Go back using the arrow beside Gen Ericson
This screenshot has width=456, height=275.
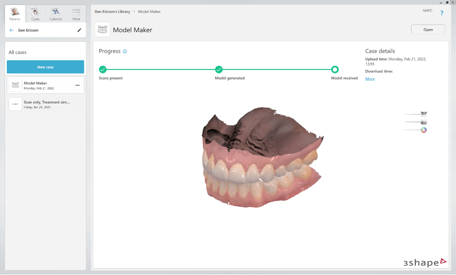pos(12,30)
